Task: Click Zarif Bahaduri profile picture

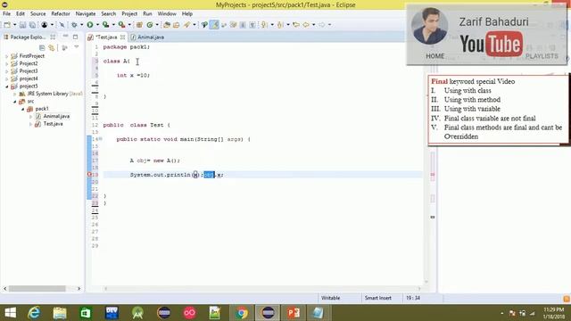Action: pos(430,27)
